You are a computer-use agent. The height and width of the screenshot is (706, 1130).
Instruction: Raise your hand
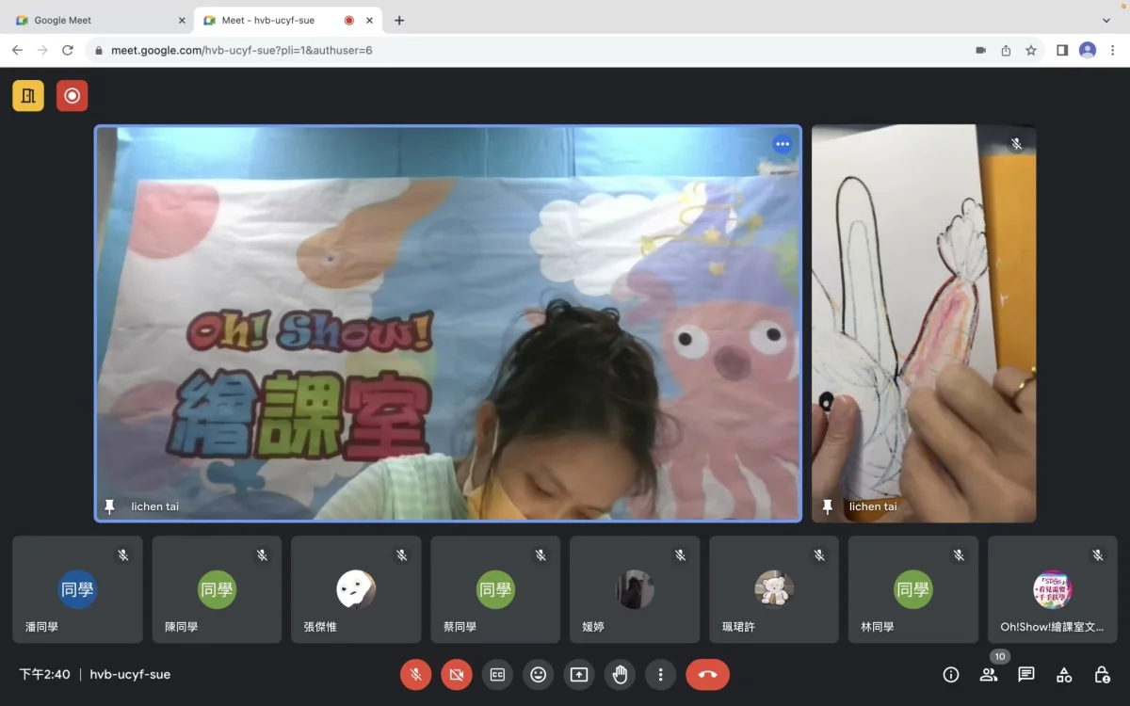[x=620, y=674]
